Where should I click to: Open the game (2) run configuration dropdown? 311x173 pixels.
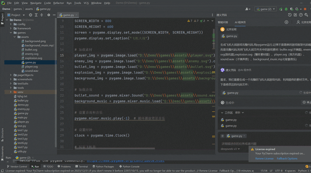point(265,9)
